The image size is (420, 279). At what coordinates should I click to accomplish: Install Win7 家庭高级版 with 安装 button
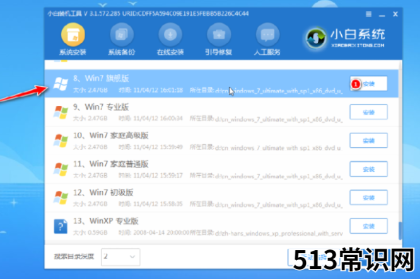point(368,140)
